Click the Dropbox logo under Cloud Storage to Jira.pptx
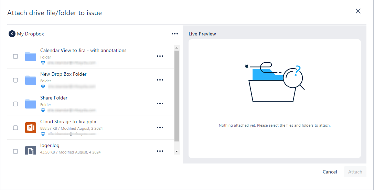Image resolution: width=374 pixels, height=190 pixels. pos(43,134)
